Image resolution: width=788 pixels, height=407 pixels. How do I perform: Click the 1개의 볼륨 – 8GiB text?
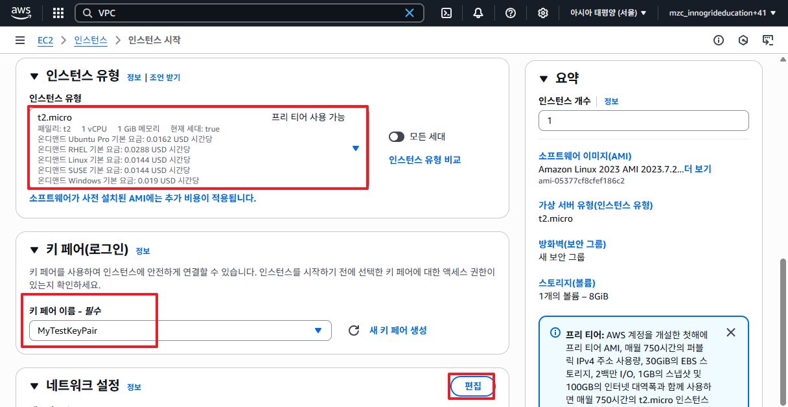(x=574, y=296)
